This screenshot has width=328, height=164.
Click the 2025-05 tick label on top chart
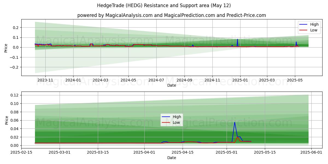tap(295, 80)
